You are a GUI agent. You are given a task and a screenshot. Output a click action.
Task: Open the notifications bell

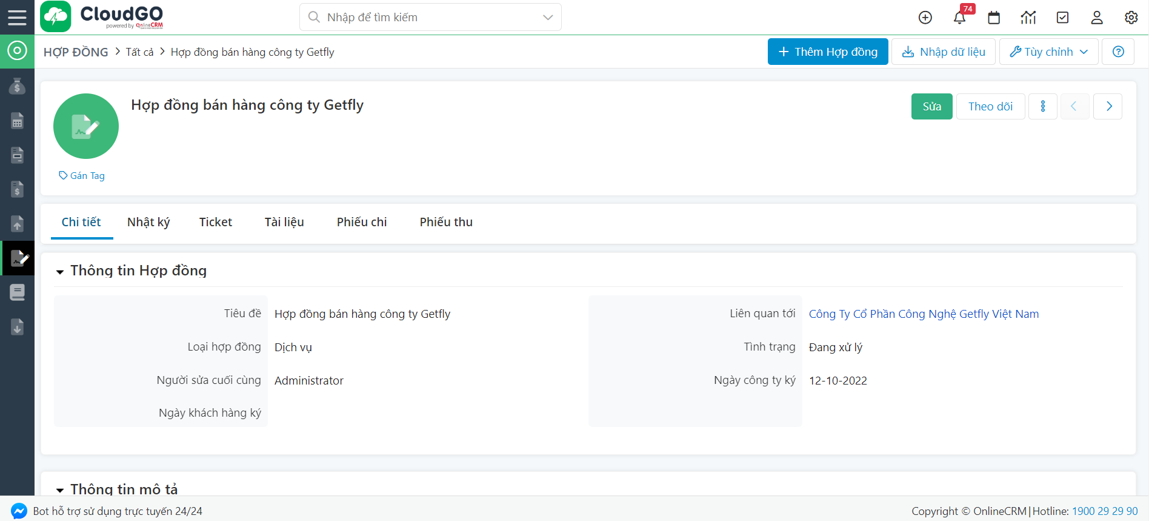959,18
